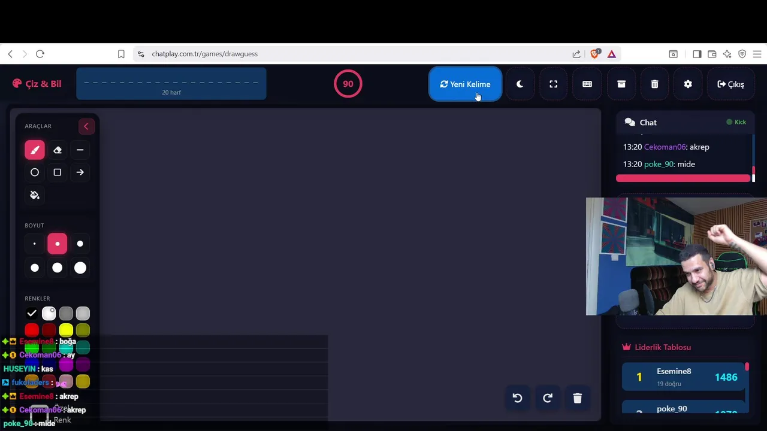The width and height of the screenshot is (767, 431).
Task: Choose the fifth brush size dot
Action: pos(58,268)
